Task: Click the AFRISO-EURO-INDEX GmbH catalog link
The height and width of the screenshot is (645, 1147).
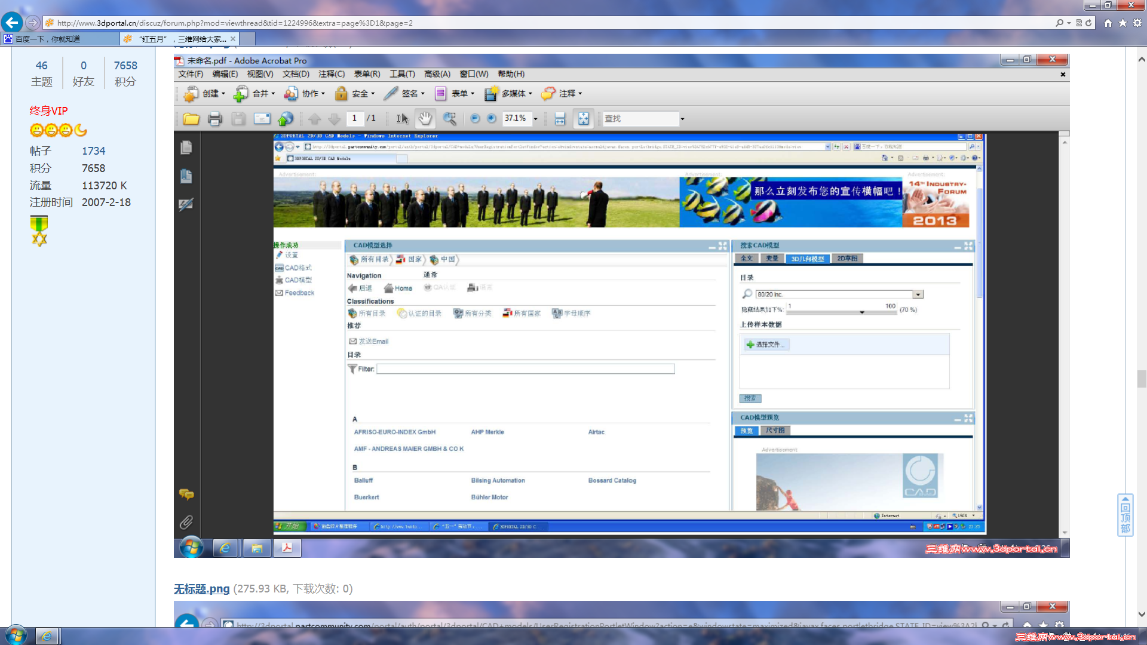Action: click(394, 432)
